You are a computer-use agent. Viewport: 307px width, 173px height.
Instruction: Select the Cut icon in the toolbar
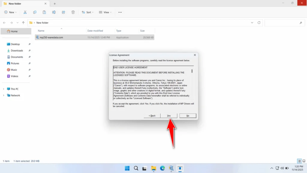(x=25, y=12)
